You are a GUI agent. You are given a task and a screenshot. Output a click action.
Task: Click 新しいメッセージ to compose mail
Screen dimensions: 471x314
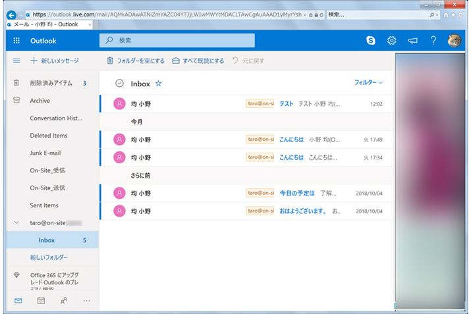click(x=54, y=61)
